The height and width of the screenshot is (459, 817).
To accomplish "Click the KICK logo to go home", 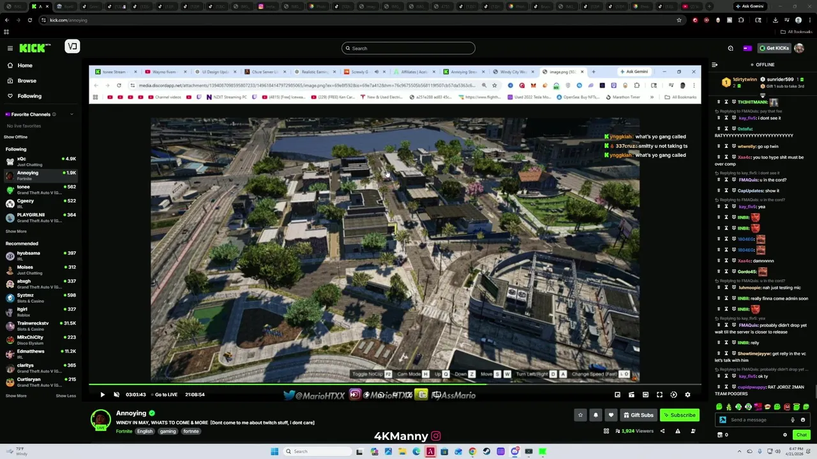I will (34, 48).
